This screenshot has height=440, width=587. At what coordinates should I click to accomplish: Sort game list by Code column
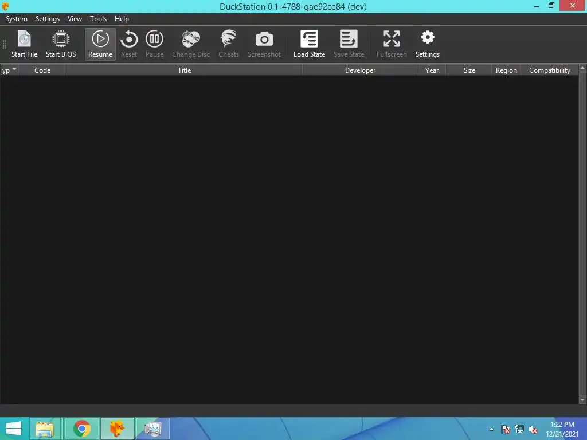(x=42, y=70)
